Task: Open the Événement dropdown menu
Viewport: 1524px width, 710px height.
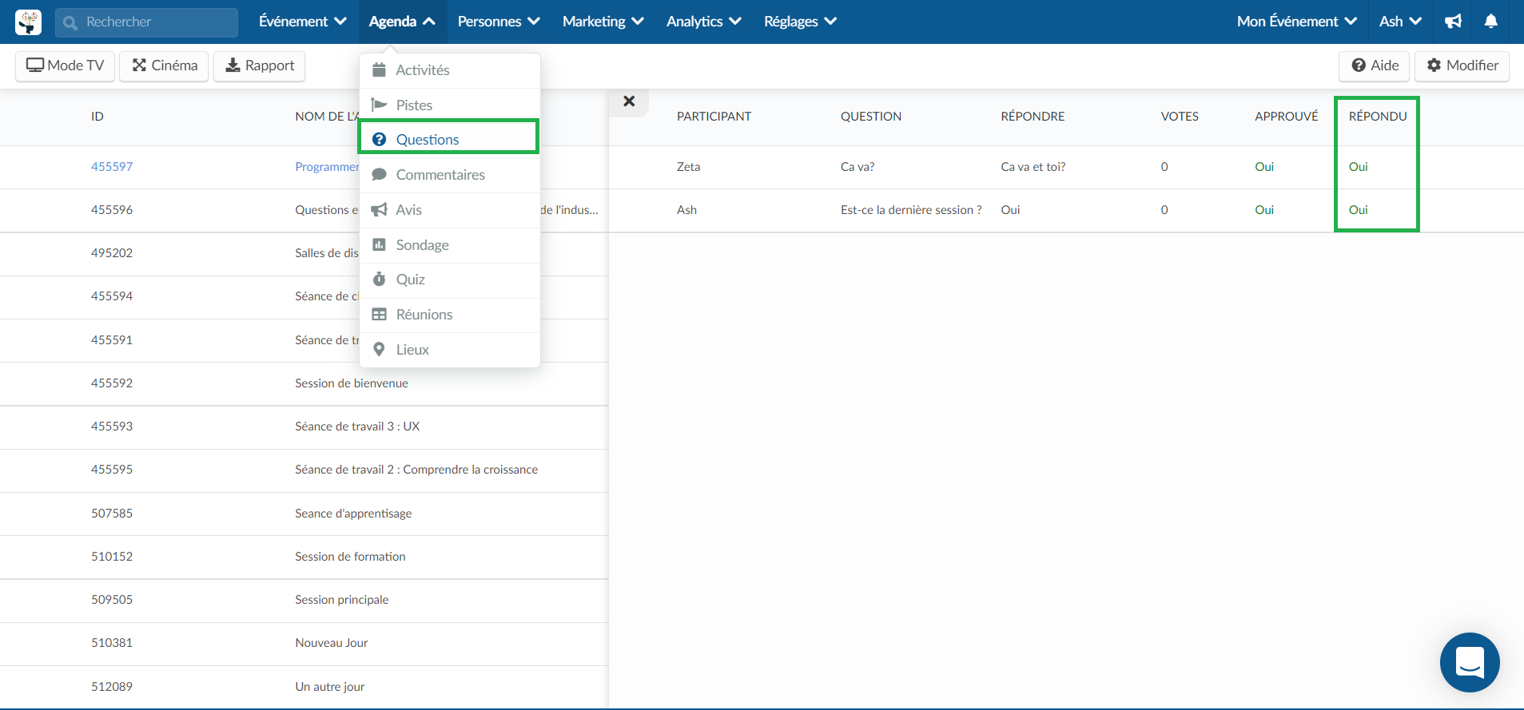Action: [x=302, y=22]
